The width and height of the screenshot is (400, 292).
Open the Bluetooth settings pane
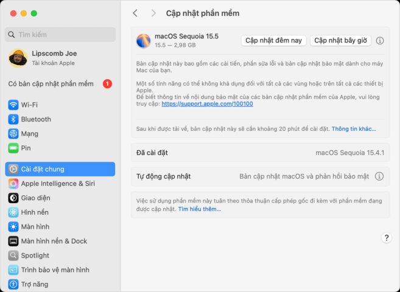60,119
